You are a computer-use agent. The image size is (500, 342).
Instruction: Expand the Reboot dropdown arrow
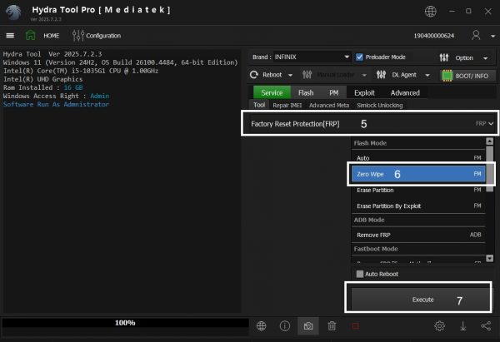290,76
